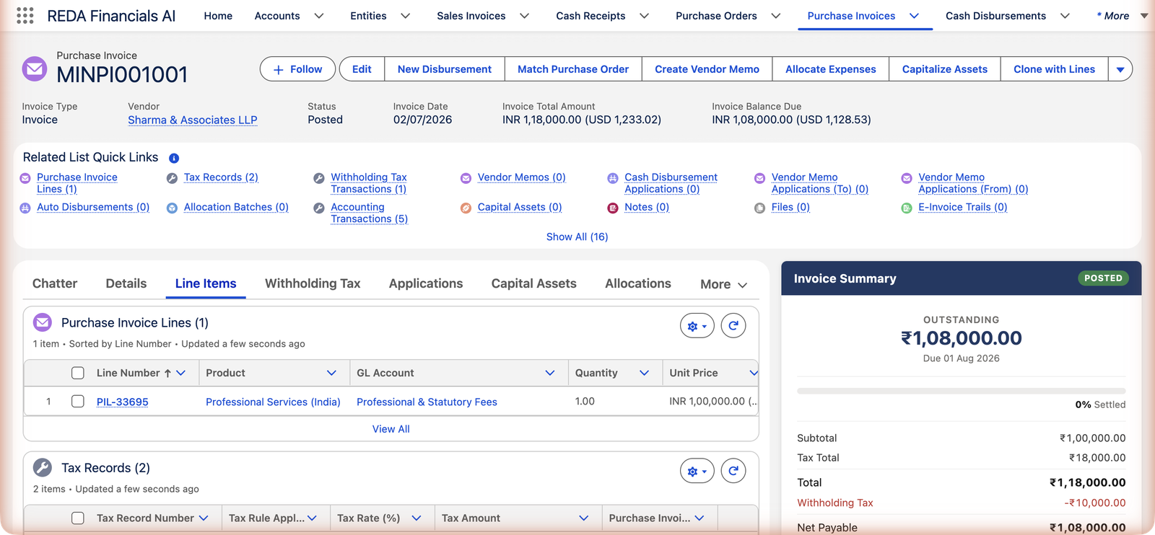
Task: Open more actions dropdown beside Clone with Lines
Action: (1120, 69)
